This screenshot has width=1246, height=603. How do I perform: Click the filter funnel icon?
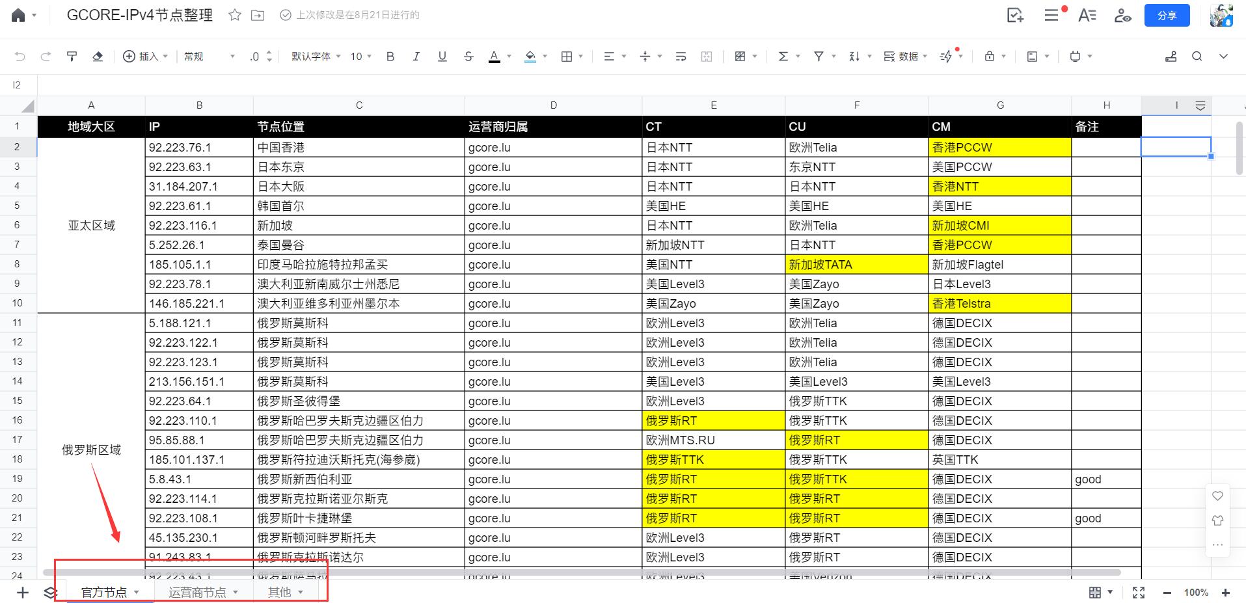click(819, 57)
